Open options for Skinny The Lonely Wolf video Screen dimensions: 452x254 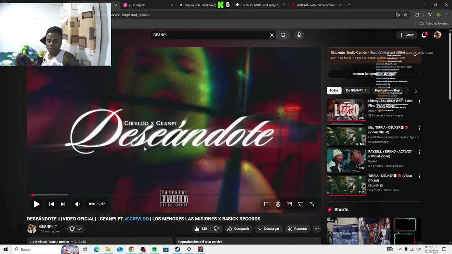pyautogui.click(x=420, y=102)
